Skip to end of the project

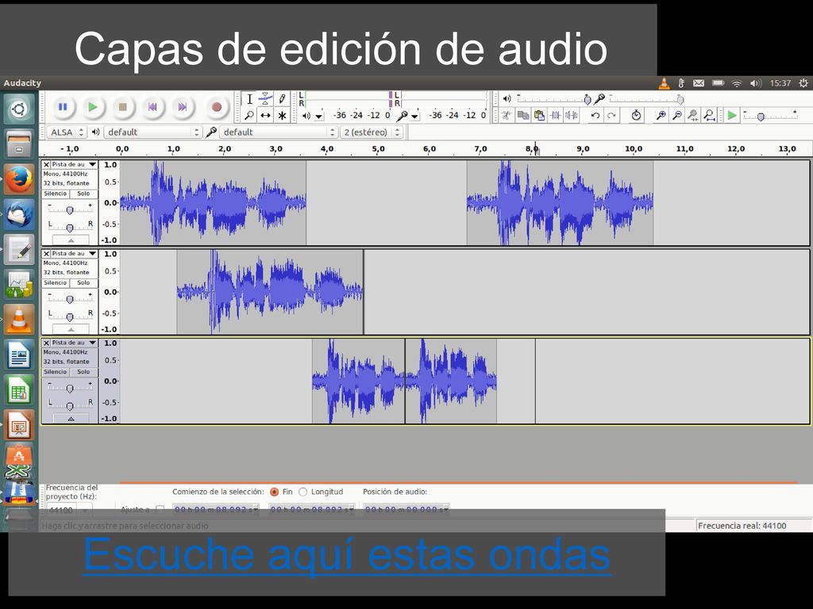tap(183, 107)
